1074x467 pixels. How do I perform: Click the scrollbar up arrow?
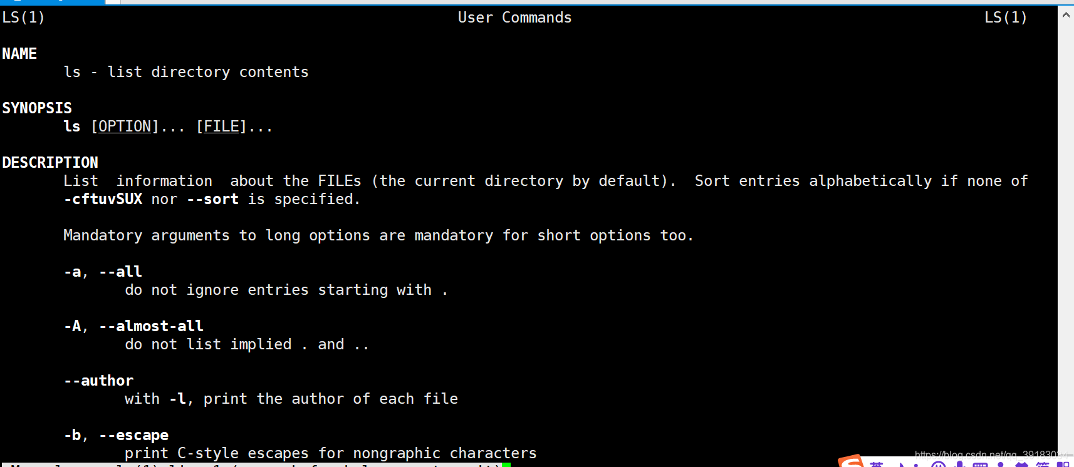tap(1066, 14)
